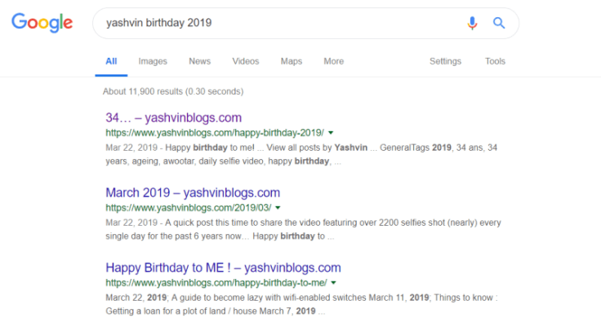Image resolution: width=601 pixels, height=327 pixels.
Task: Open the "34… – yashvinblogs.com" result
Action: click(173, 117)
